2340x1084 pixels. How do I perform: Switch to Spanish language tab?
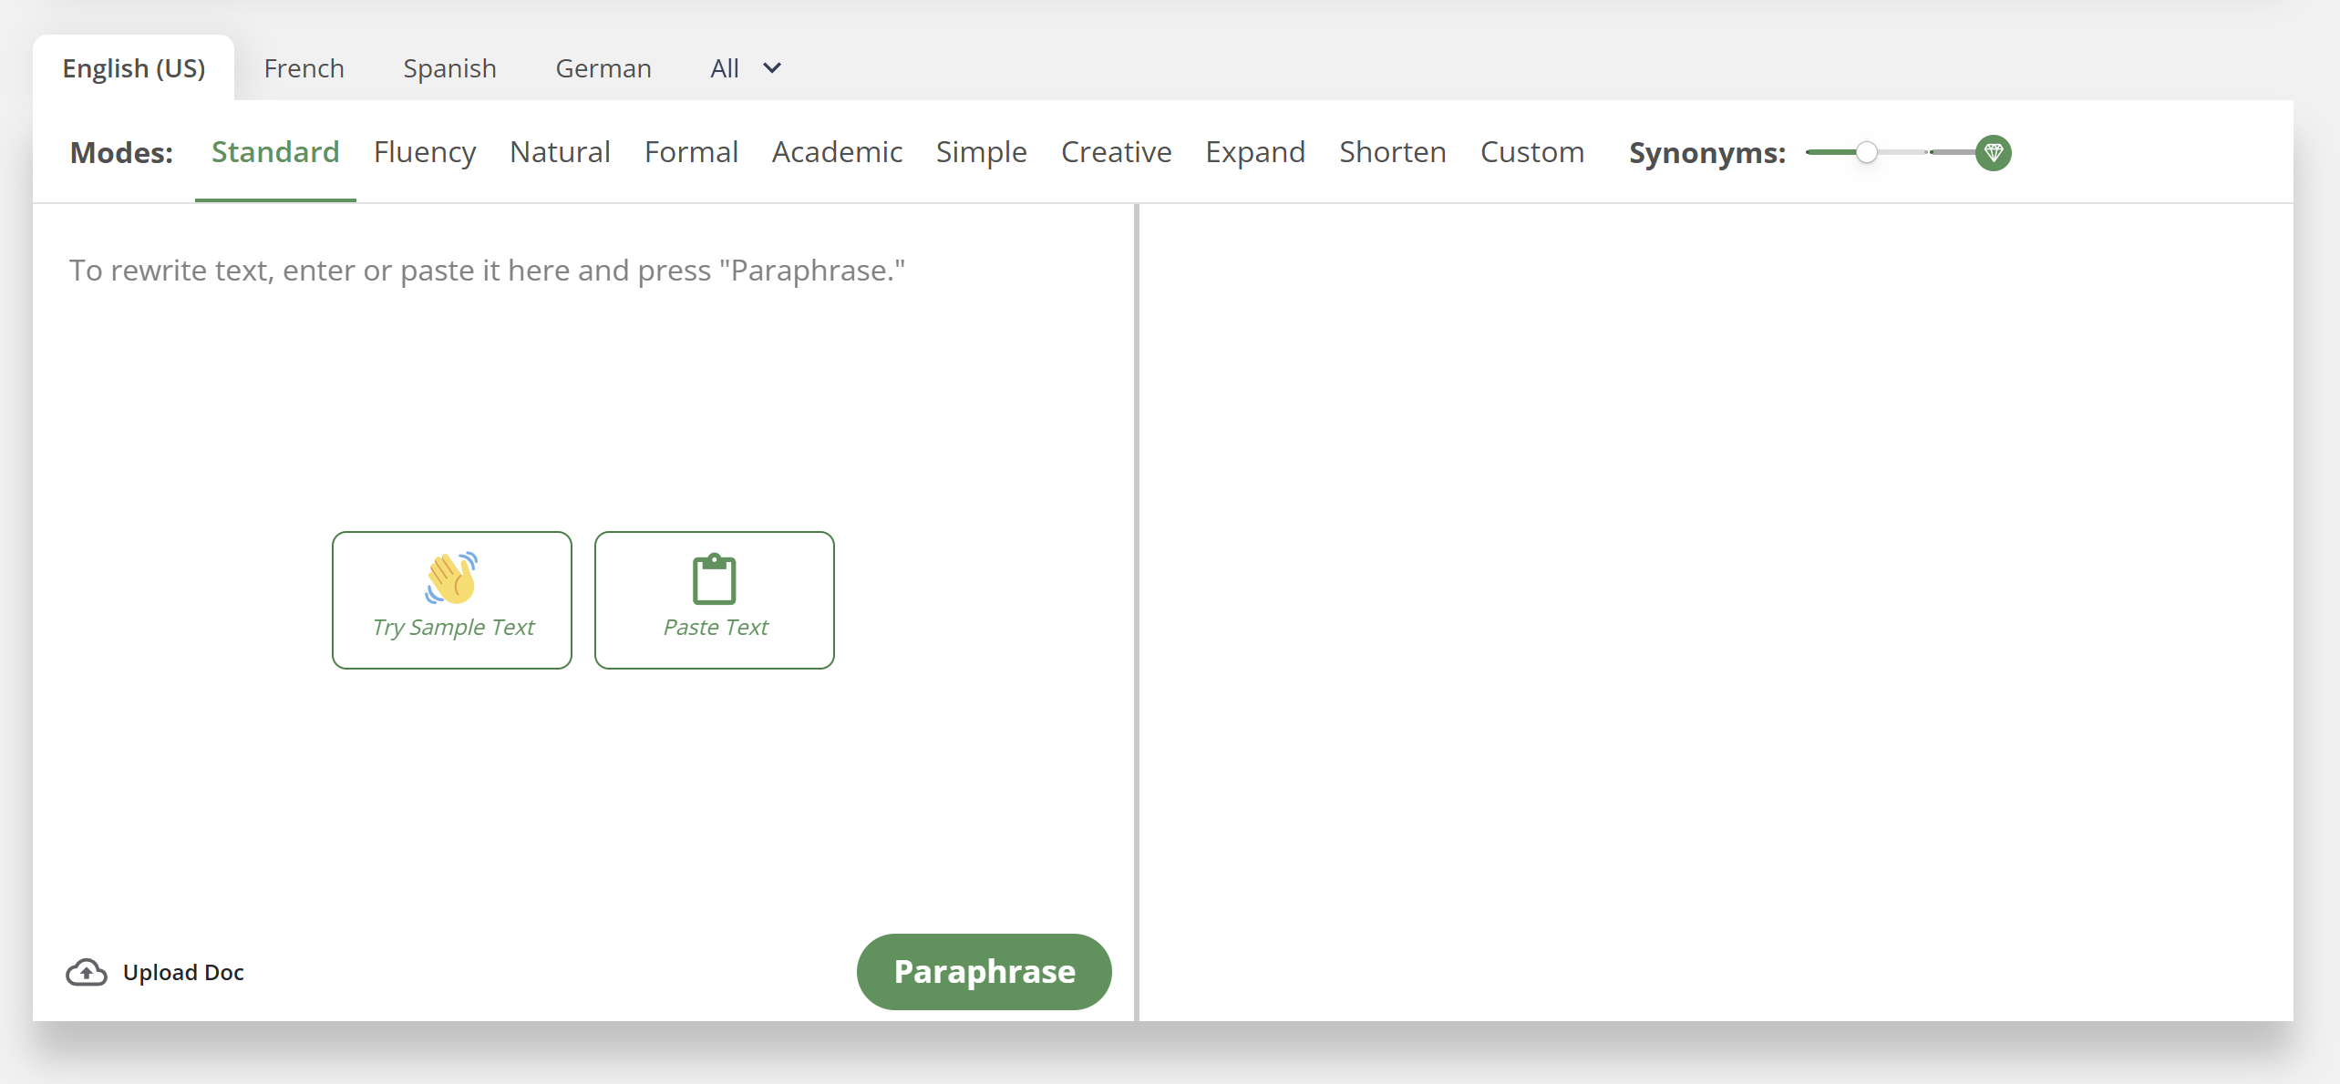pyautogui.click(x=450, y=67)
